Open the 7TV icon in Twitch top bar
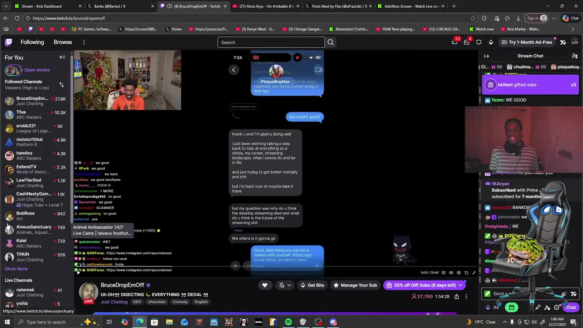The image size is (583, 328). point(563,42)
